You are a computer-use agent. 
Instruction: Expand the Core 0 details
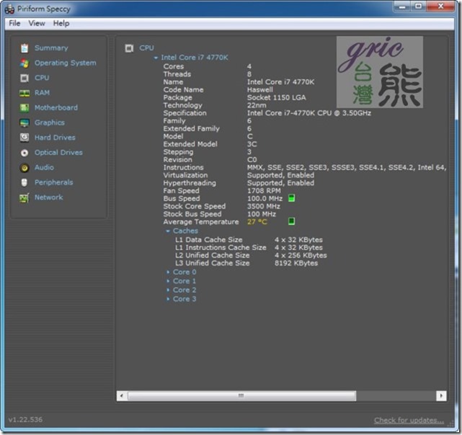coord(168,272)
